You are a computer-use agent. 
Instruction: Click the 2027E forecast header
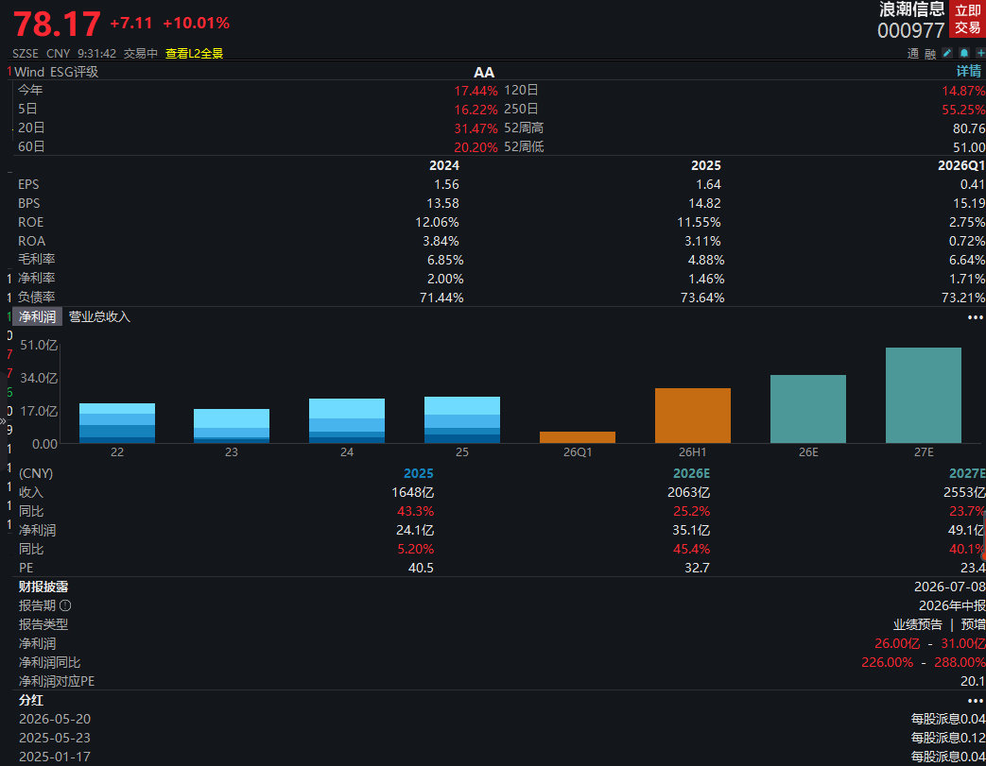967,474
